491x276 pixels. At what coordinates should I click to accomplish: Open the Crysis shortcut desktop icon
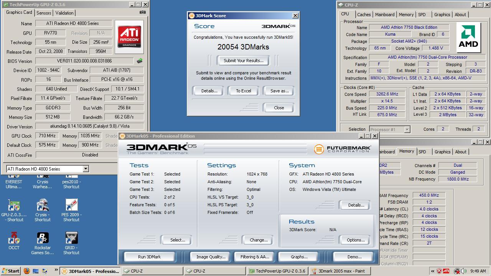42,211
